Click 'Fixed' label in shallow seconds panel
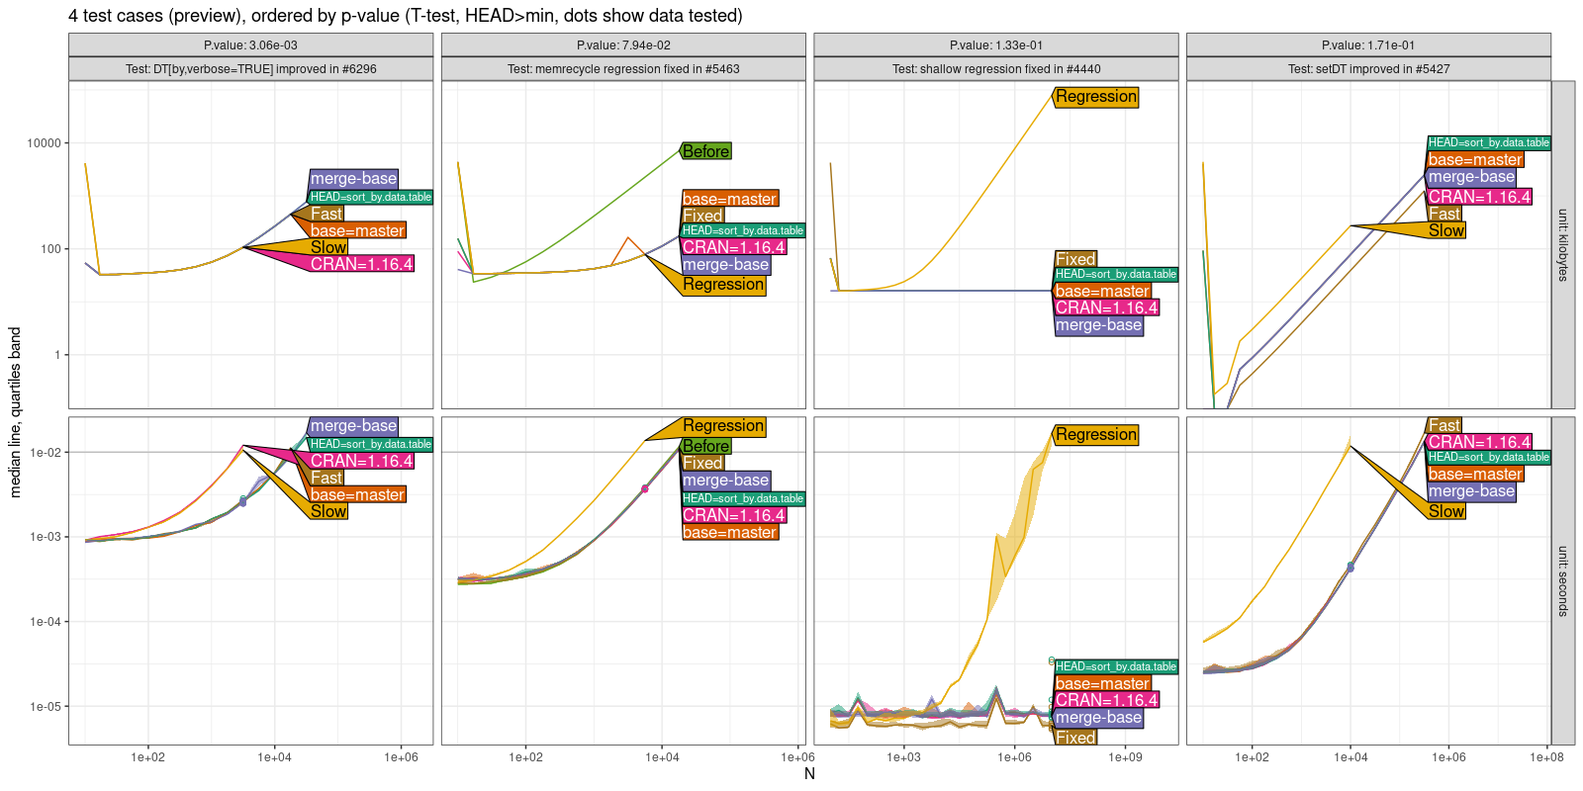The image size is (1583, 791). (1075, 738)
